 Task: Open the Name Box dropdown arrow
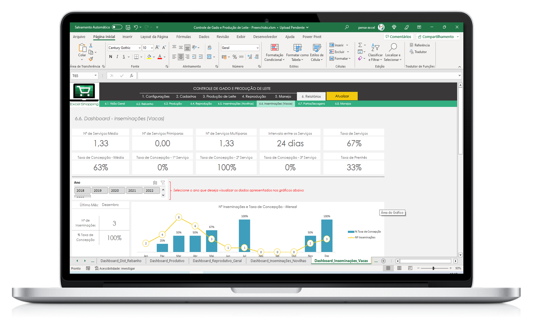pos(95,75)
